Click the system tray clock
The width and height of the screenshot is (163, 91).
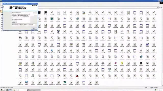[160, 90]
